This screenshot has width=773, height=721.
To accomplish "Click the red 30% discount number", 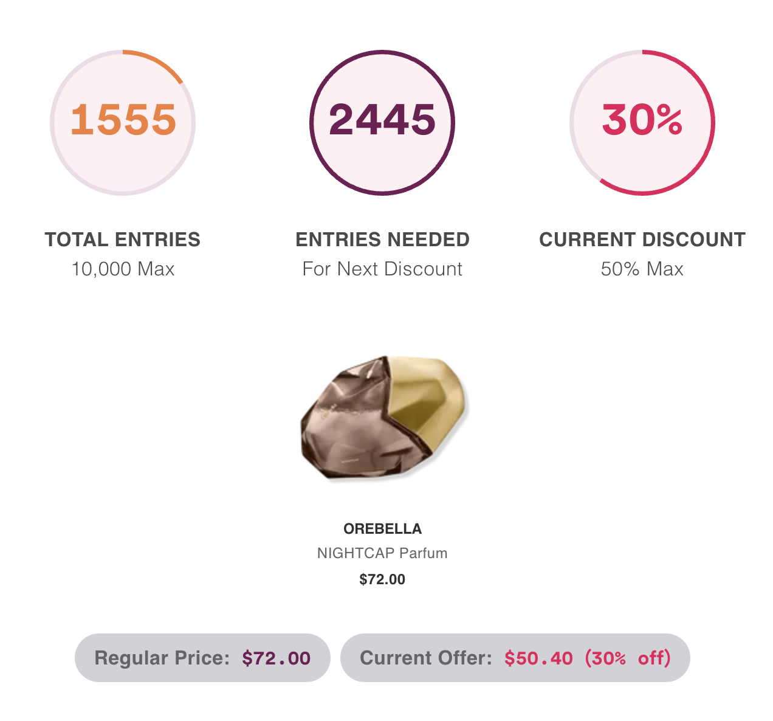I will pyautogui.click(x=642, y=119).
